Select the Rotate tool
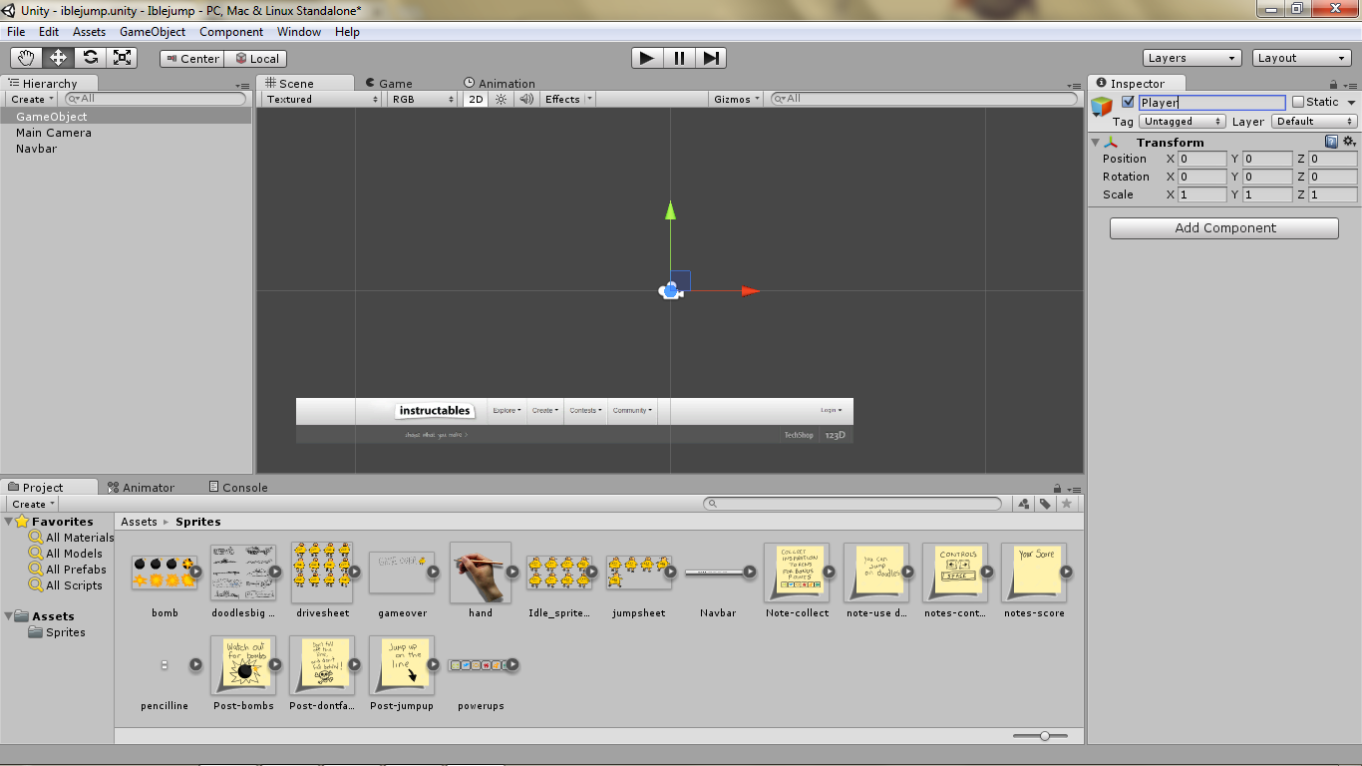1362x766 pixels. 91,58
